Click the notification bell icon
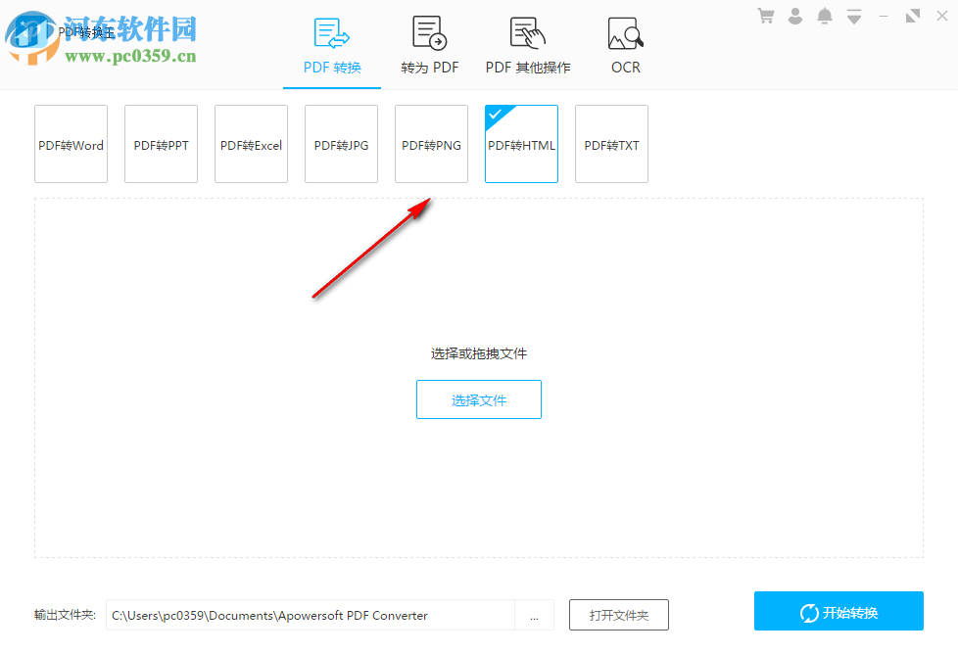This screenshot has width=958, height=654. point(824,16)
